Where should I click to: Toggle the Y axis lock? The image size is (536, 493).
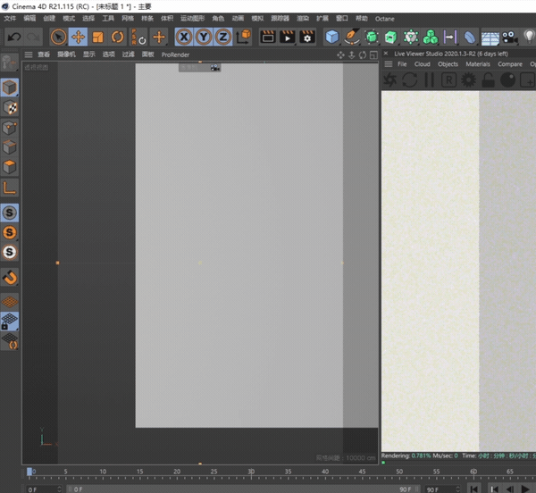click(204, 37)
